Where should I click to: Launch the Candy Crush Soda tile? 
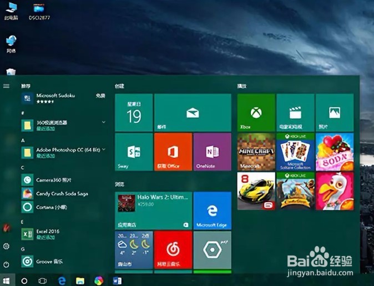335,152
